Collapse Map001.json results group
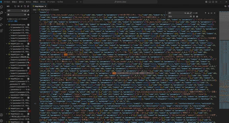 [x=7, y=44]
